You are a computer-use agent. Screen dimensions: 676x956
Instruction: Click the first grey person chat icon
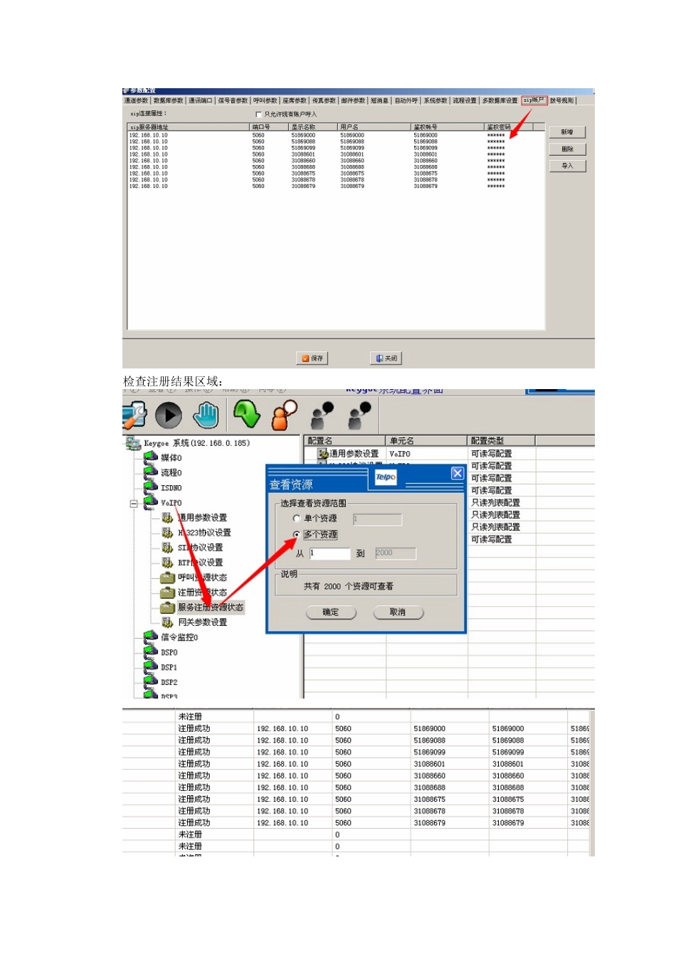click(x=322, y=415)
